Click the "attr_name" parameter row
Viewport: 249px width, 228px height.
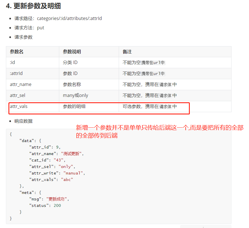21,84
